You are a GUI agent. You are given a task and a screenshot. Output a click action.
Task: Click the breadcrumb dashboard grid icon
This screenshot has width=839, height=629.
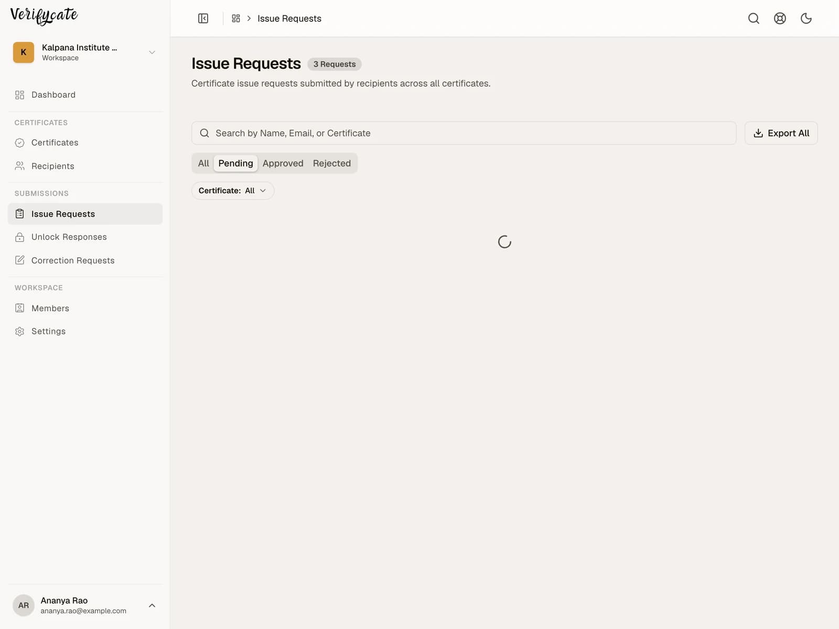coord(236,18)
